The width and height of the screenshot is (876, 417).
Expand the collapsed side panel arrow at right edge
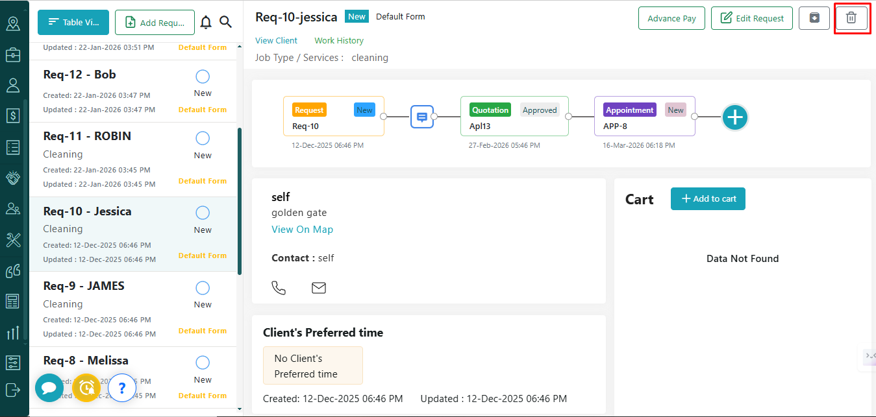coord(869,355)
